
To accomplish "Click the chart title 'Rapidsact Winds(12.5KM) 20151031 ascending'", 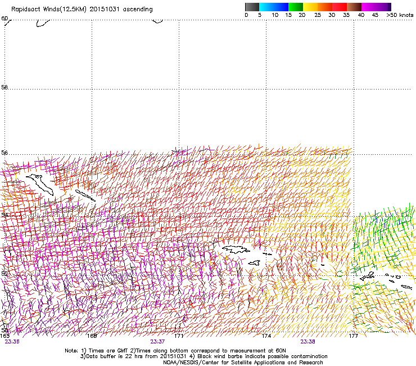I will (82, 10).
